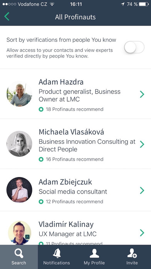Select the Notifications tab label
151x269 pixels.
tap(57, 263)
